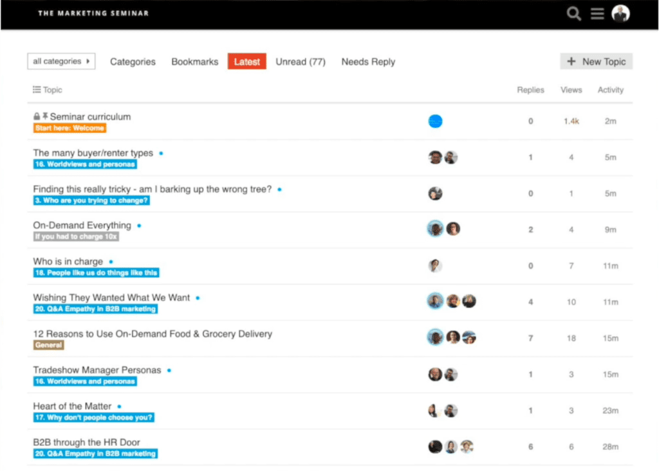Click first avatar on On-Demand Everything row

[436, 229]
